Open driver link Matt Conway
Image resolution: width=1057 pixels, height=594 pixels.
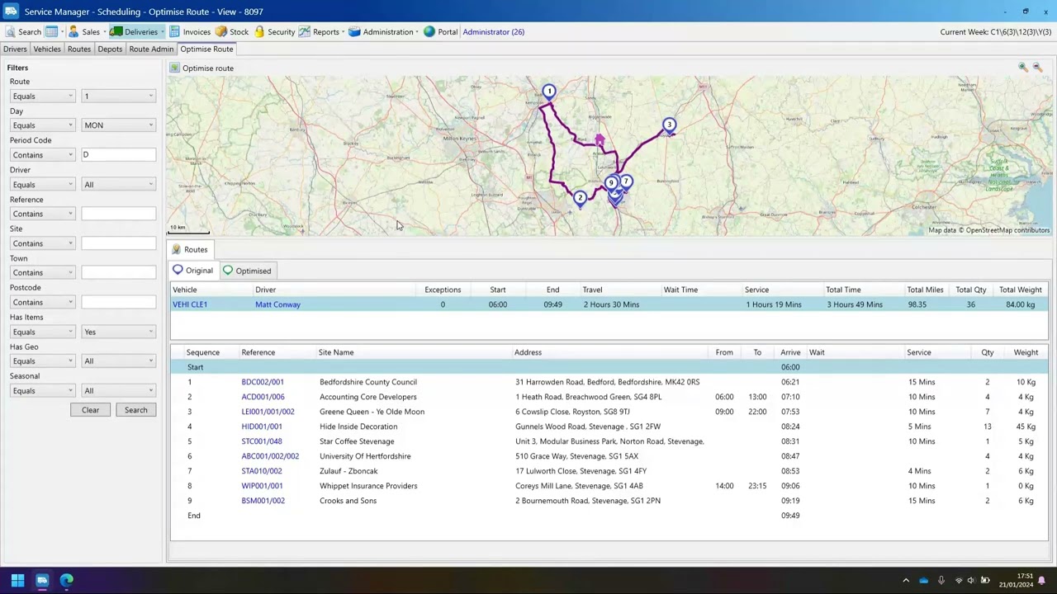[277, 304]
